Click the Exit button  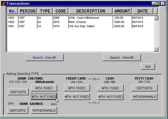[148, 67]
